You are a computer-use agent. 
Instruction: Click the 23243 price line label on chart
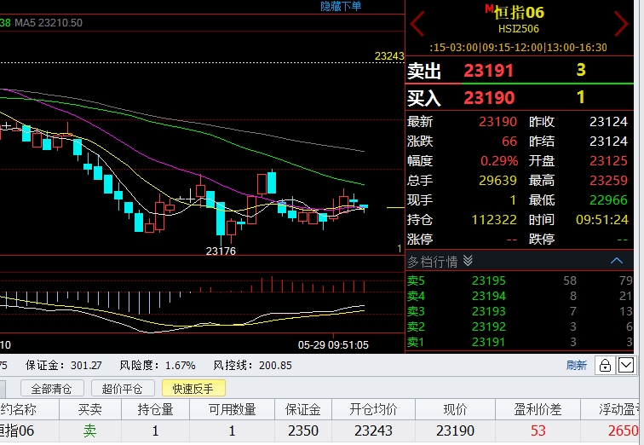pyautogui.click(x=389, y=56)
